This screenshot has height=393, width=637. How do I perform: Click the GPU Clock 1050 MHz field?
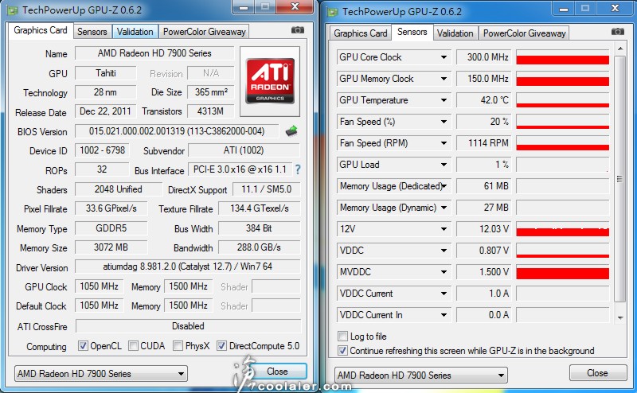[x=99, y=286]
